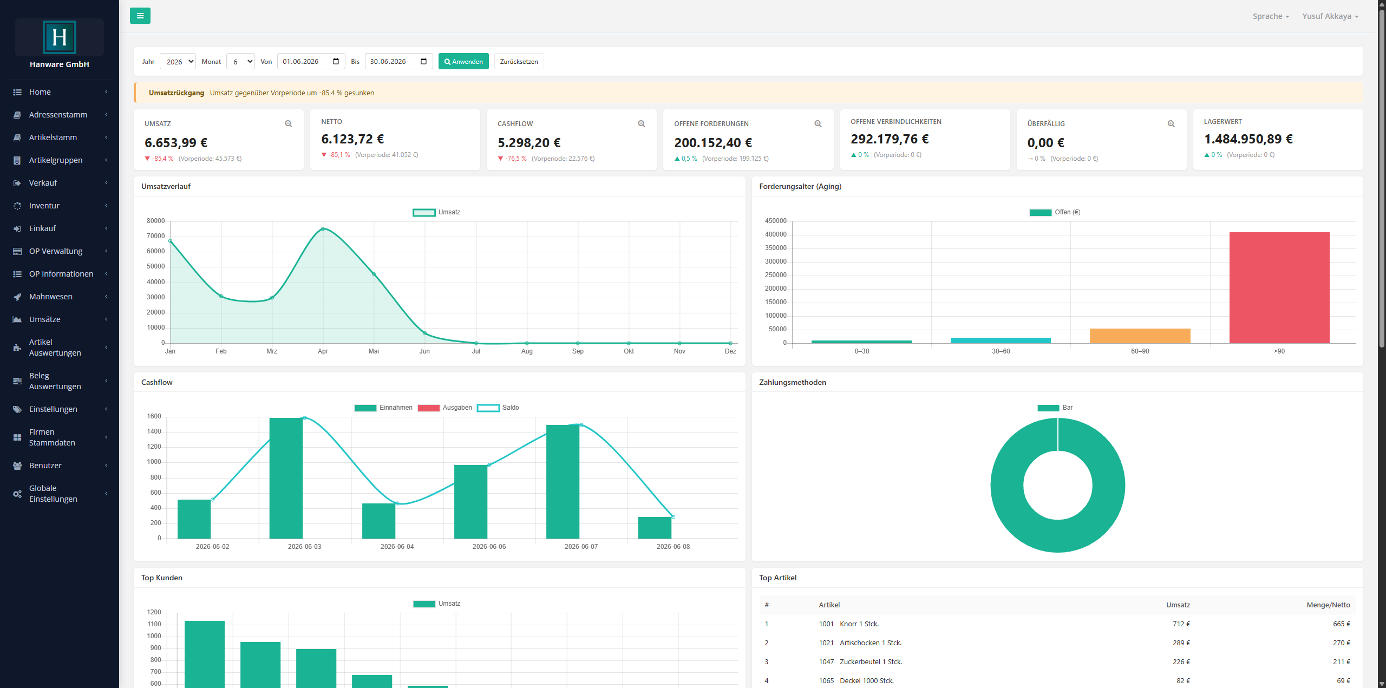
Task: Open the Yusuf Akkaya user dropdown
Action: point(1330,16)
